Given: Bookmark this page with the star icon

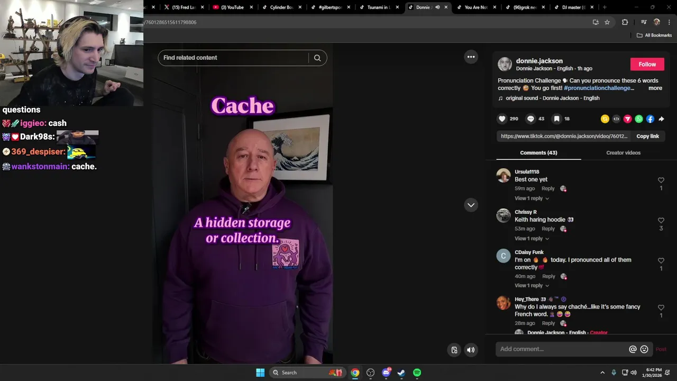Looking at the screenshot, I should [607, 22].
